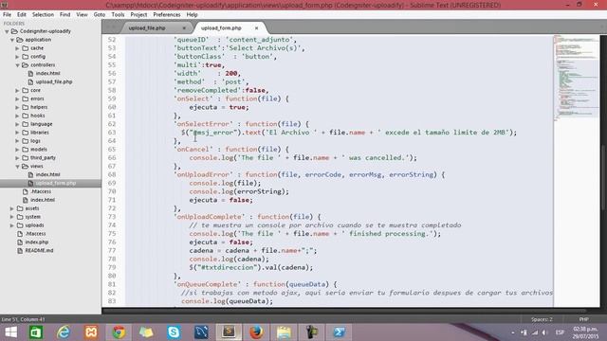Expand the uploads folder arrow
Viewport: 607px width, 341px height.
pos(12,225)
